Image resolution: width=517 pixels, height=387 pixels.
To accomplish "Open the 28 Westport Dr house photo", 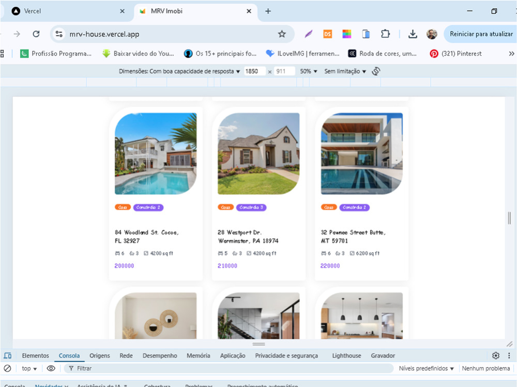I will [258, 153].
